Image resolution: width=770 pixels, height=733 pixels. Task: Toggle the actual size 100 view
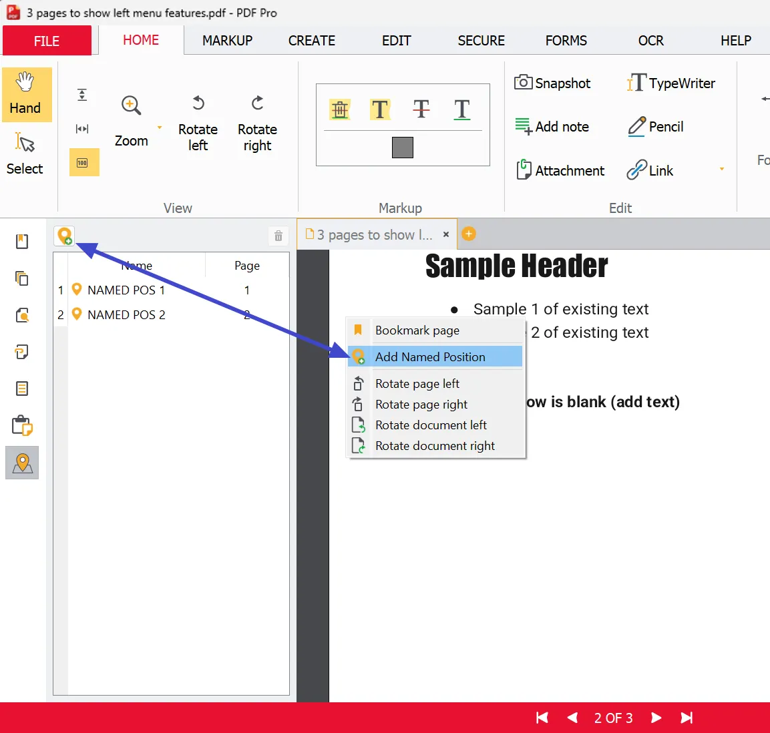click(x=84, y=162)
